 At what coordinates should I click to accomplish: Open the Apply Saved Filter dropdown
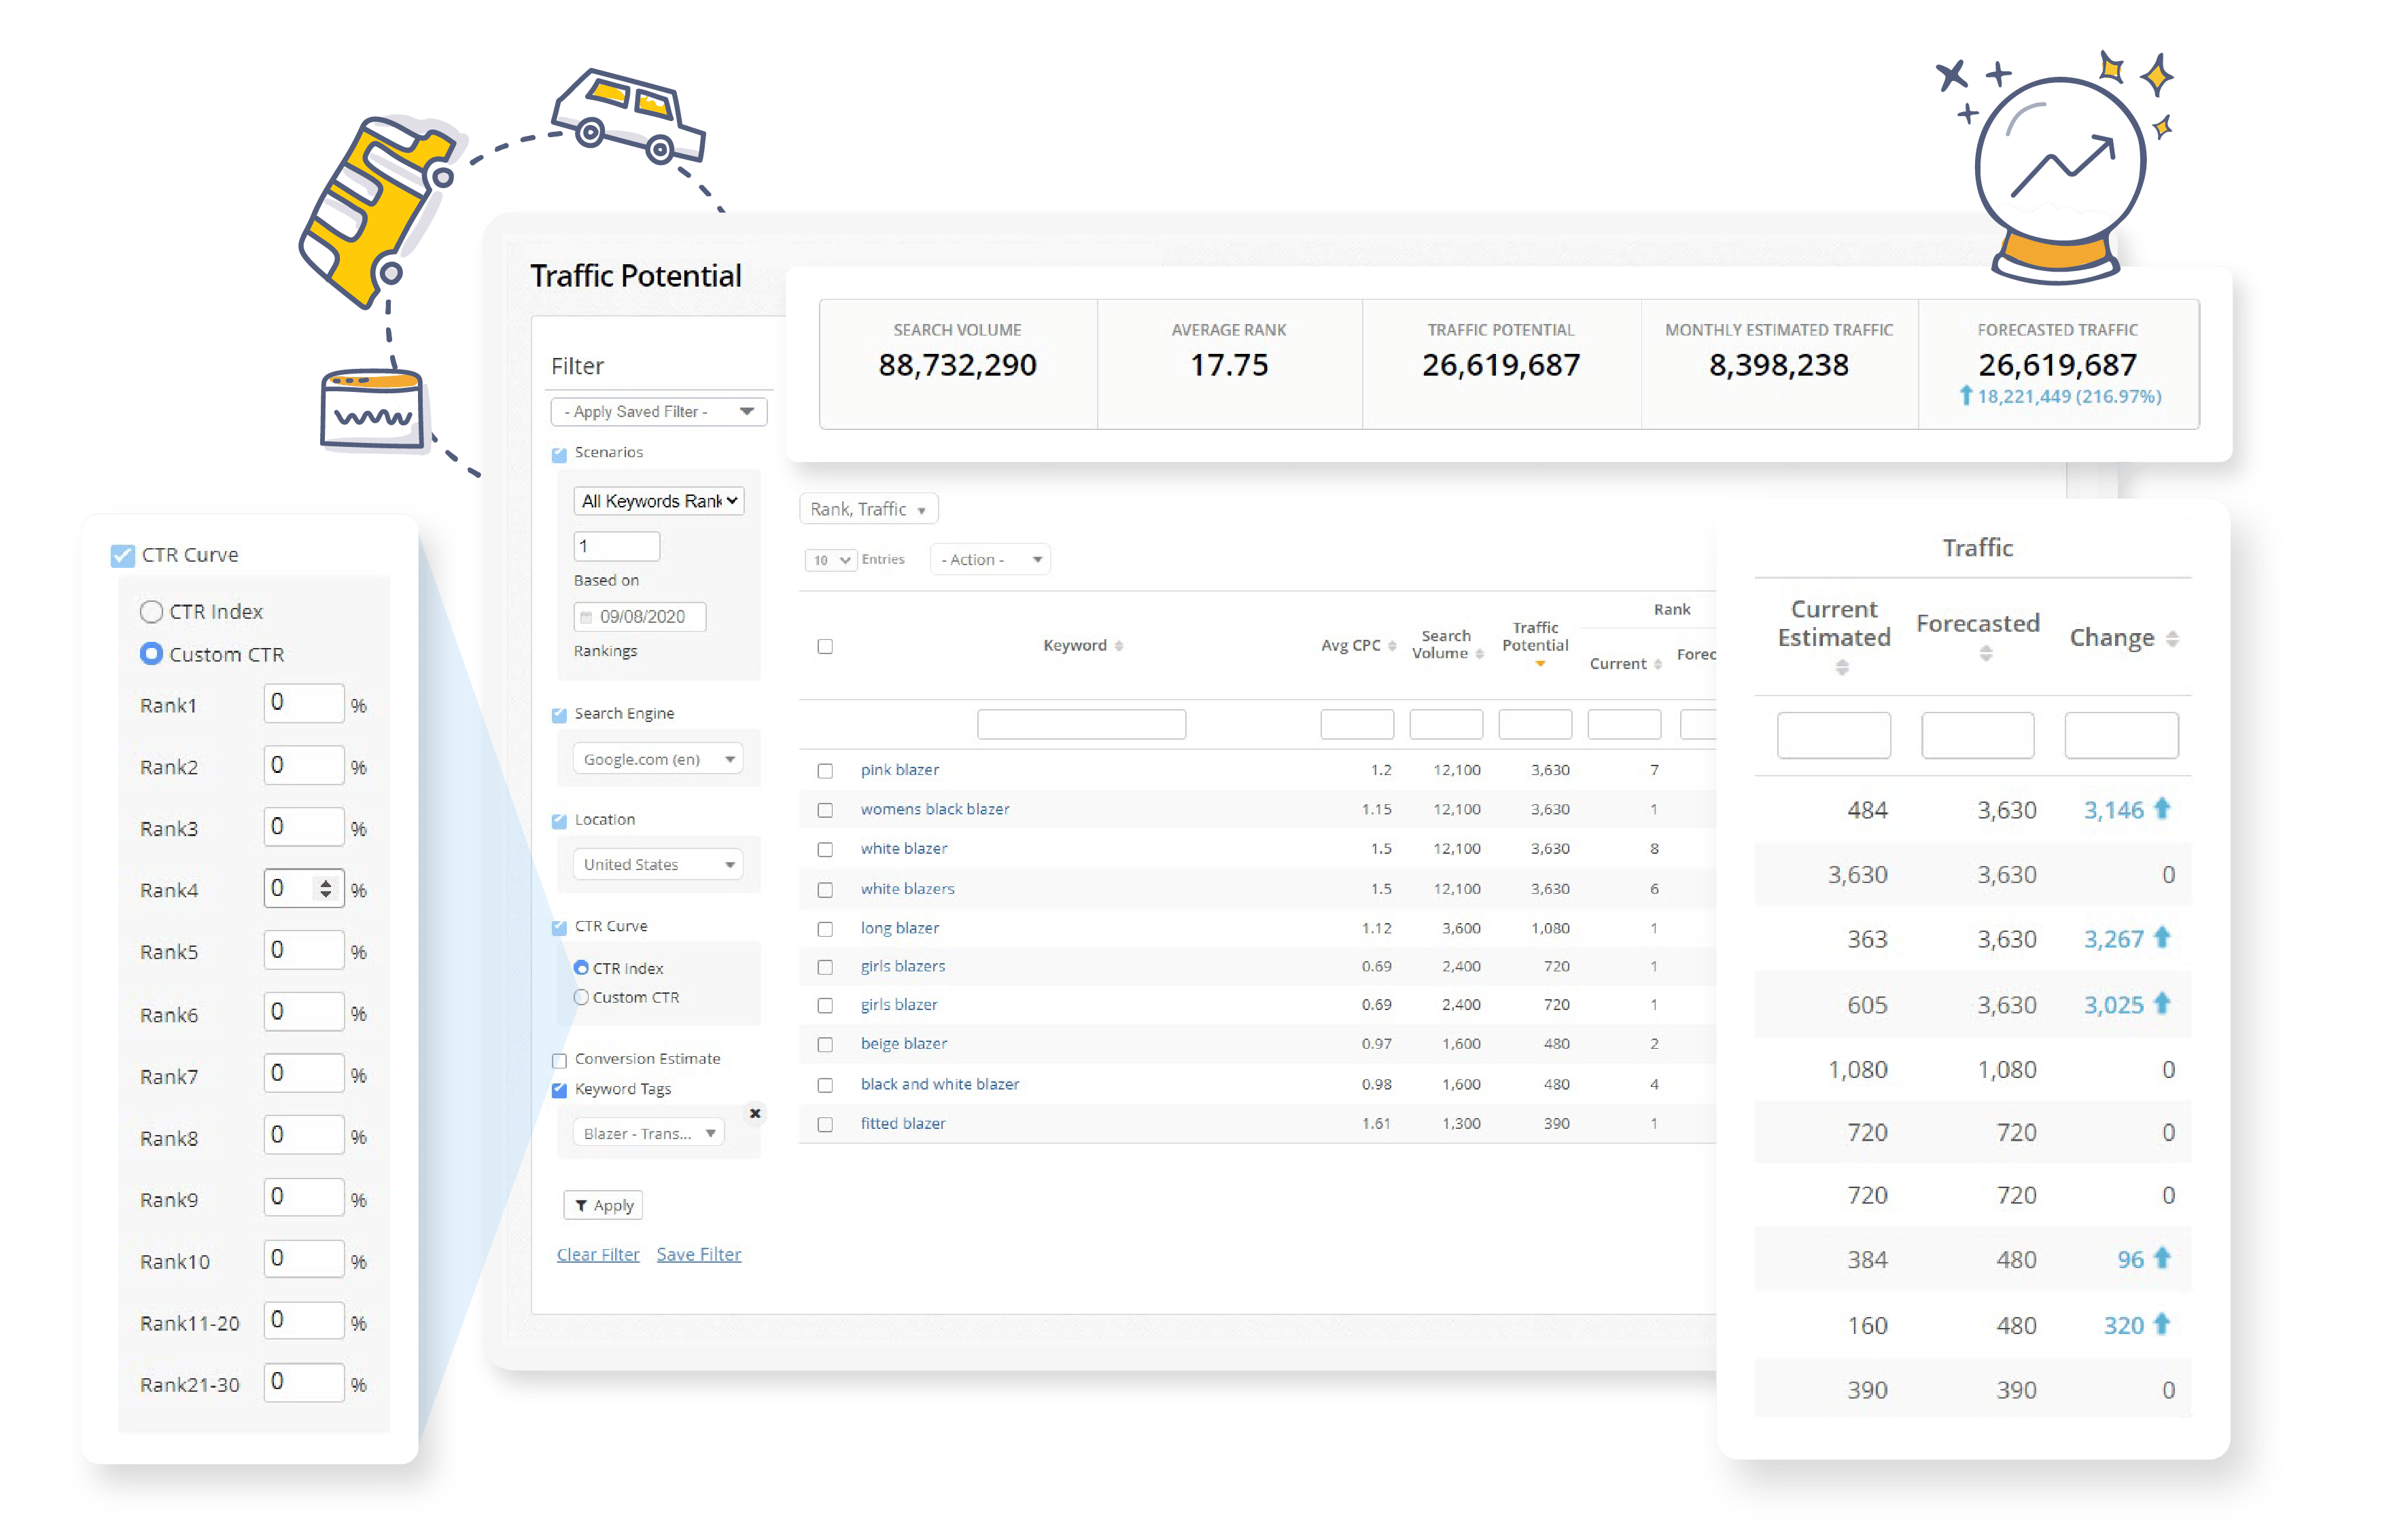658,412
